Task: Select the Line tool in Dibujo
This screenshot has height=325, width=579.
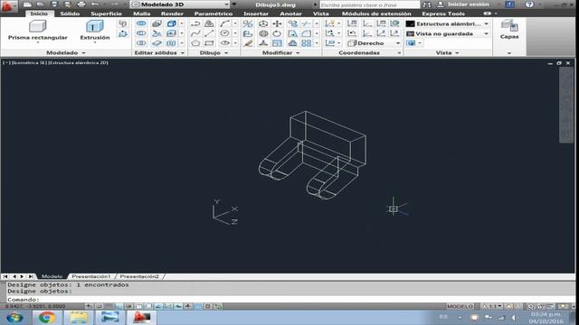Action: (x=209, y=33)
